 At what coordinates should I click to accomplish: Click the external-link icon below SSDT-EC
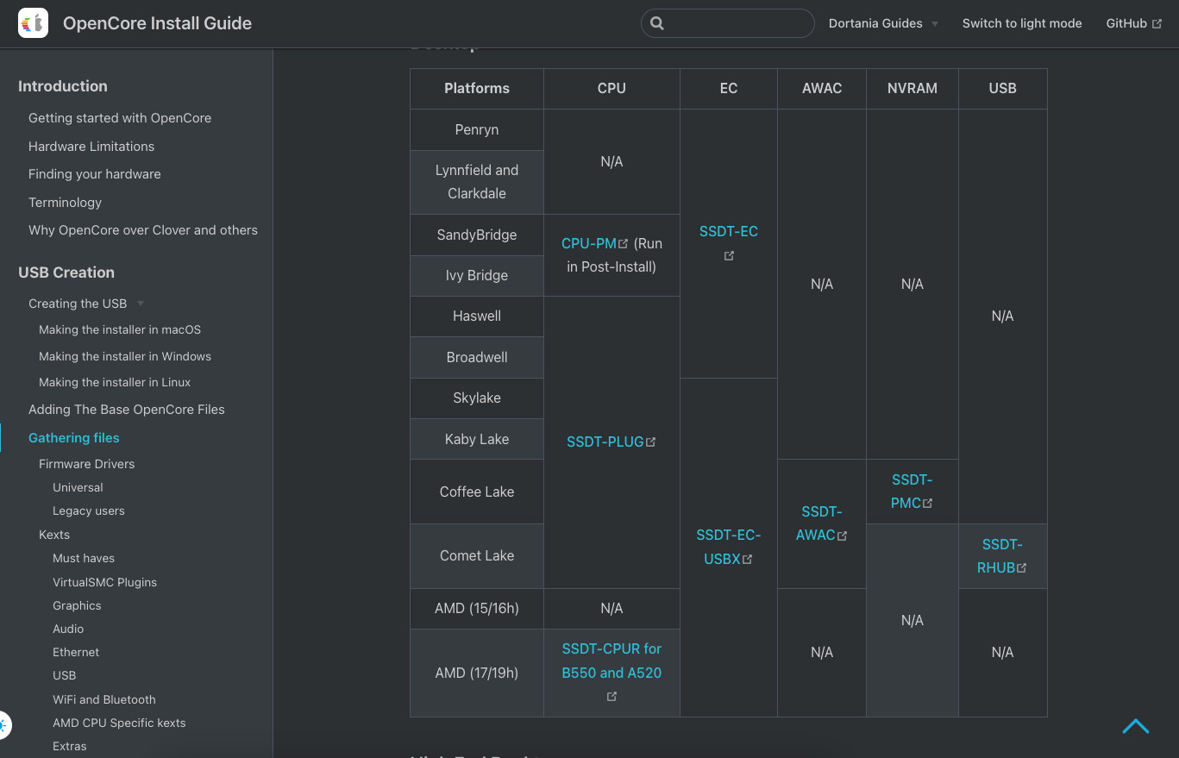click(x=729, y=255)
